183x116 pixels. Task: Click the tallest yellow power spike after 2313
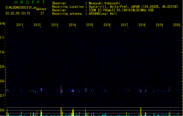(x=61, y=112)
